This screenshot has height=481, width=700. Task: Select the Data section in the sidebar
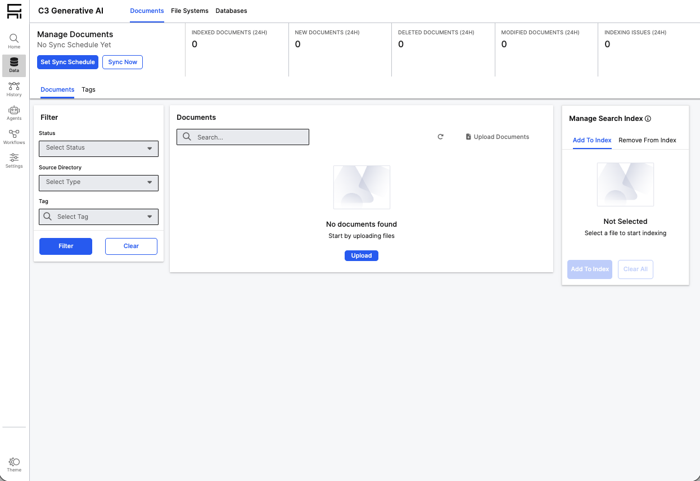(x=13, y=65)
